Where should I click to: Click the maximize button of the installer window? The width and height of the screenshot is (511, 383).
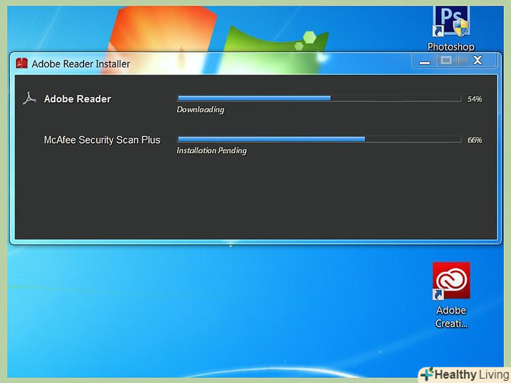coord(446,60)
